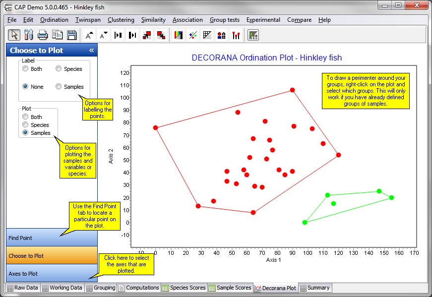Click the Axis 2 label
Image resolution: width=432 pixels, height=297 pixels.
click(x=111, y=156)
